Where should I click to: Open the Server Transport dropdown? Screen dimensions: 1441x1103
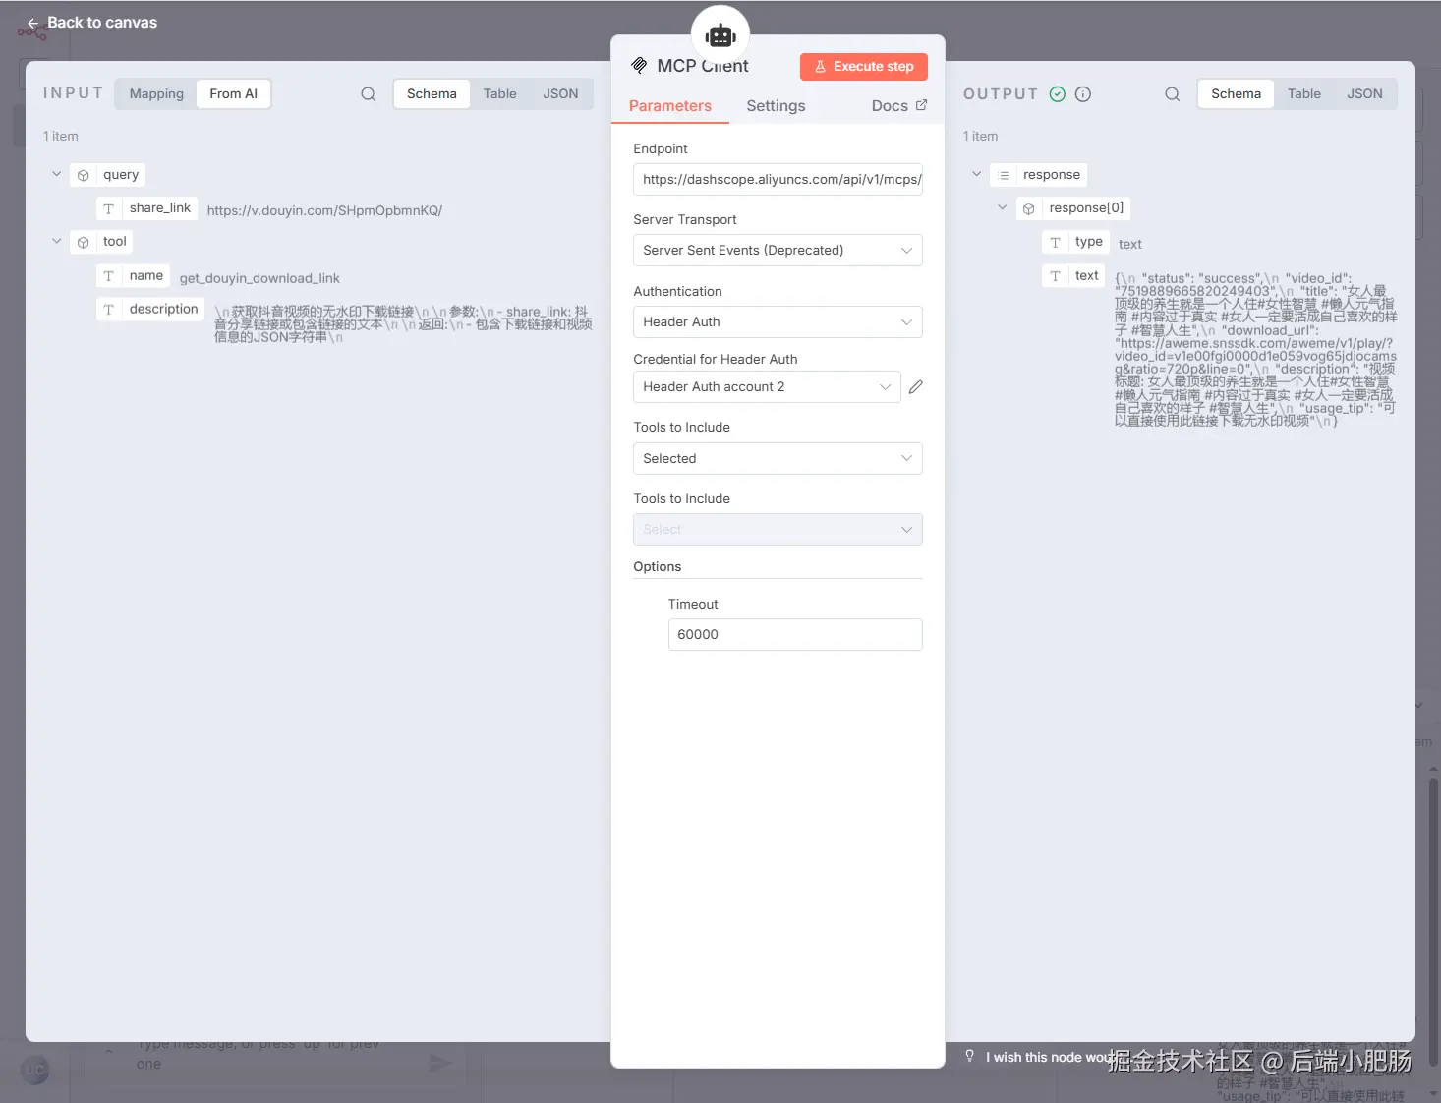(x=778, y=251)
